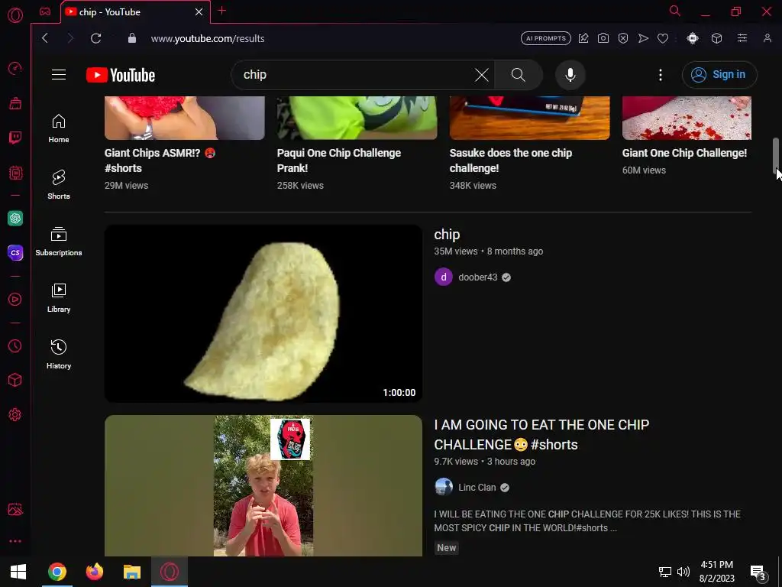782x587 pixels.
Task: Open the 'Giant One Chip Challenge!' short
Action: click(684, 153)
